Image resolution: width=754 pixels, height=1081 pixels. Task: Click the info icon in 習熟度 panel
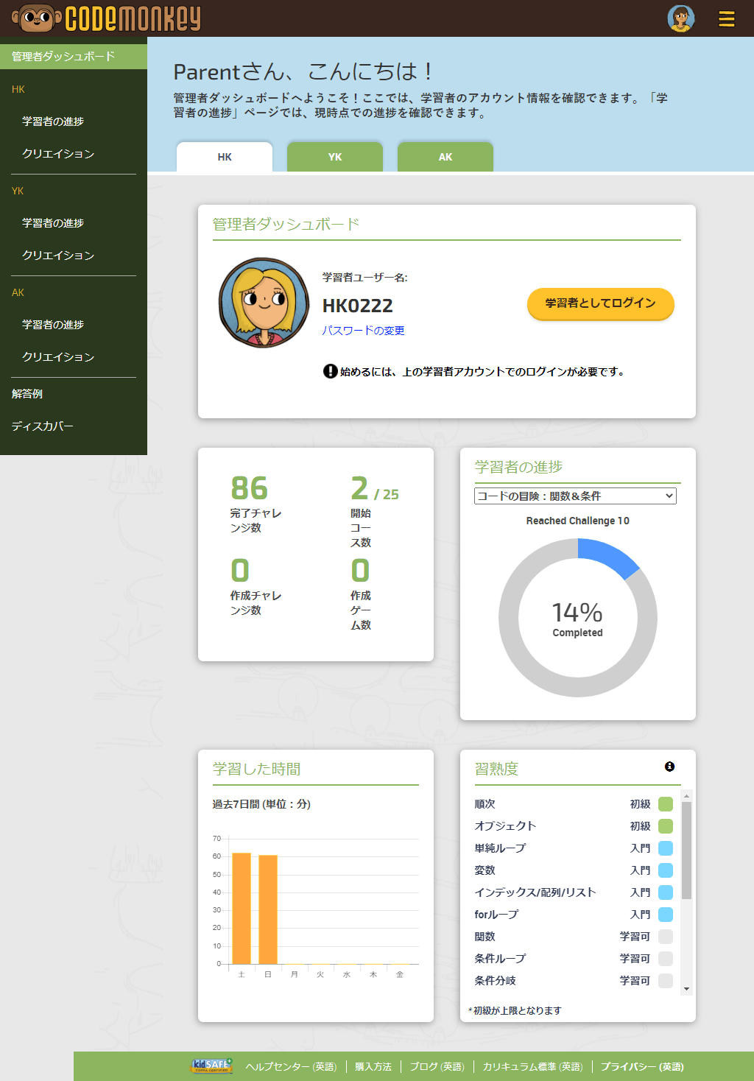click(669, 767)
